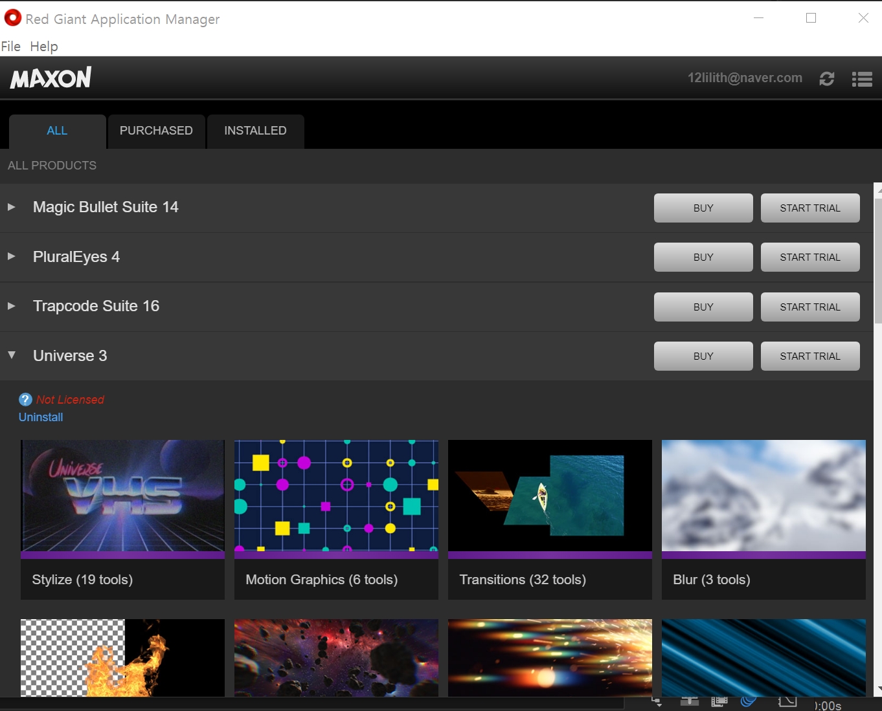Click the refresh icon beside the account email

tap(826, 79)
